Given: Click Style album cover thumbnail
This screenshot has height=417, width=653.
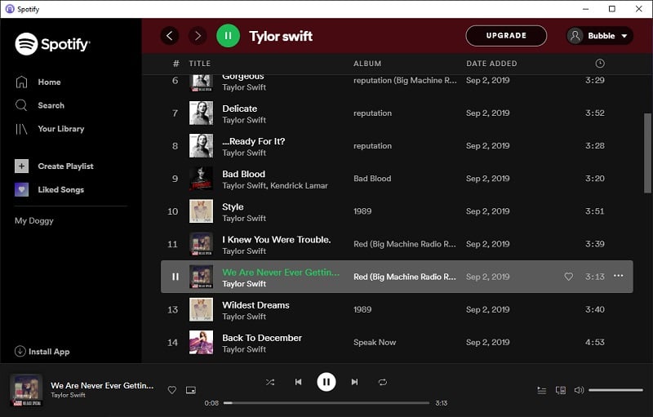Looking at the screenshot, I should tap(201, 211).
